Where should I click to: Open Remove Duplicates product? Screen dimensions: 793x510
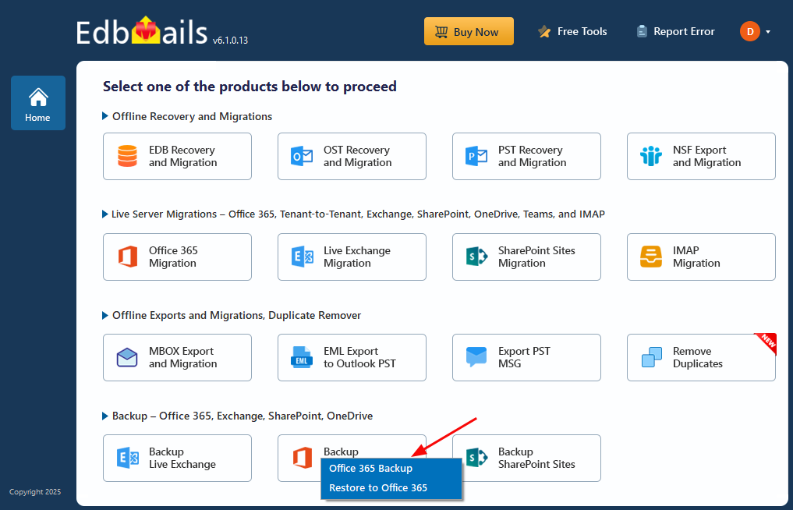pyautogui.click(x=701, y=357)
